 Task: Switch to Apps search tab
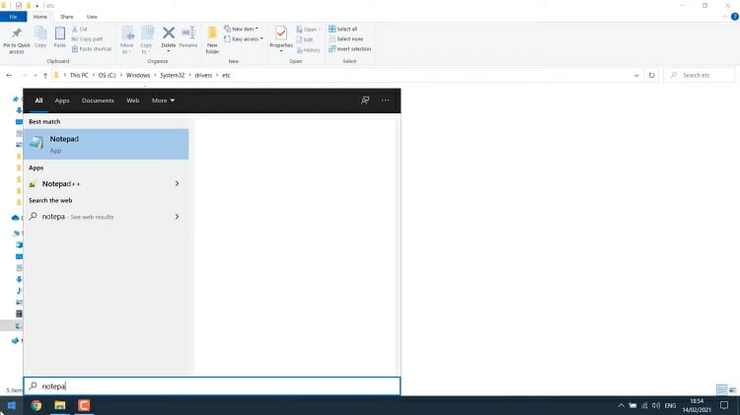coord(62,101)
